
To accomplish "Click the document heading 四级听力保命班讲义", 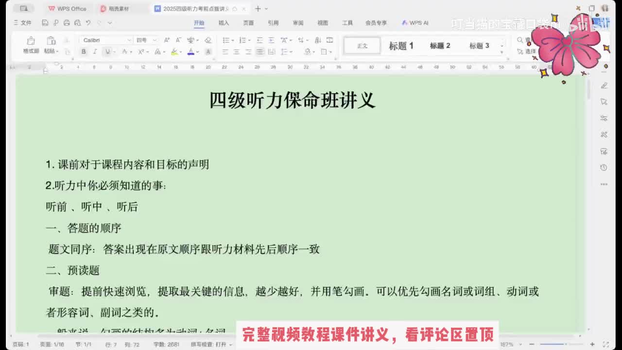I will [293, 100].
